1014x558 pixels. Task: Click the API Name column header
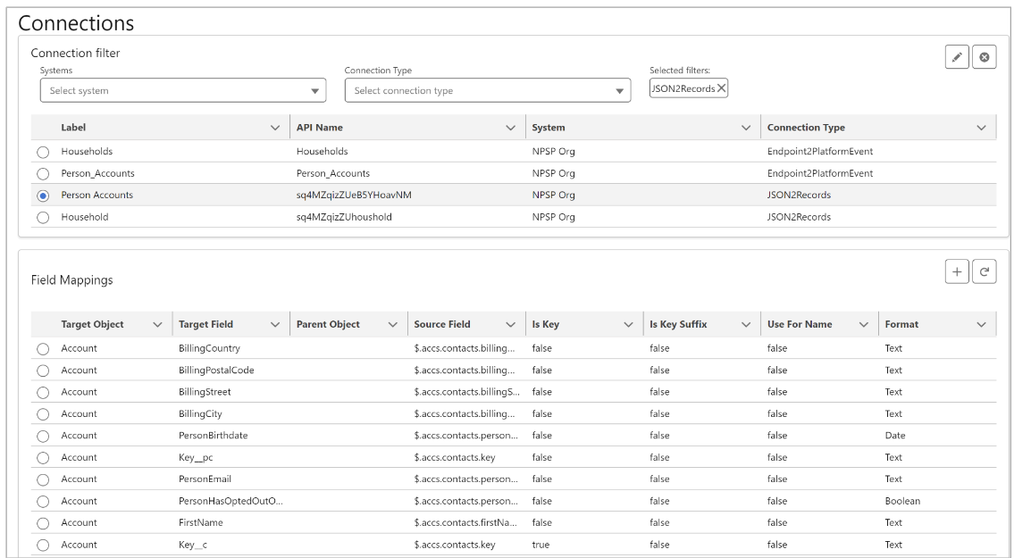pos(320,128)
